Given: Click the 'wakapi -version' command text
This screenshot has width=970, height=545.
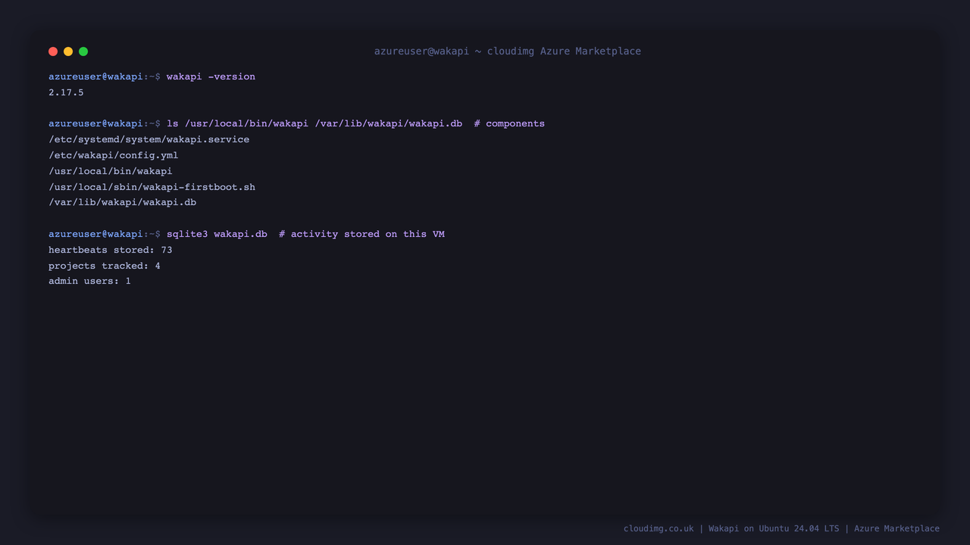Looking at the screenshot, I should 211,76.
